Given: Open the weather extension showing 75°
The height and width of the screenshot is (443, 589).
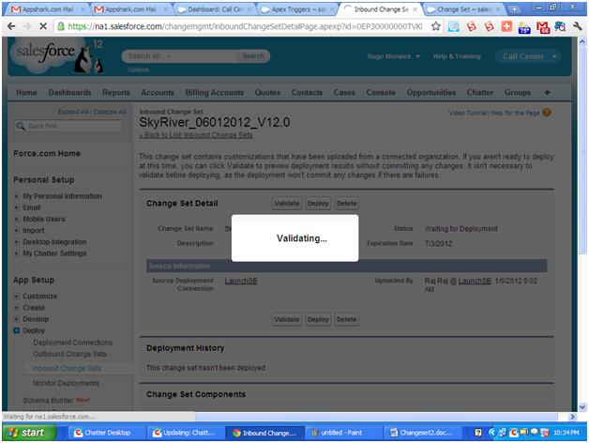Looking at the screenshot, I should coord(524,27).
